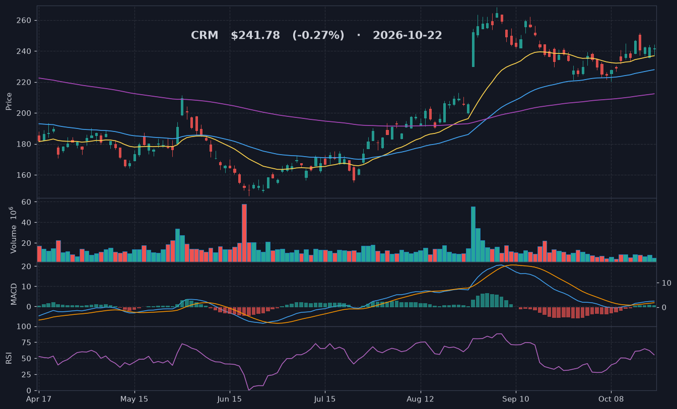Click the 180 price tick label

click(24, 145)
